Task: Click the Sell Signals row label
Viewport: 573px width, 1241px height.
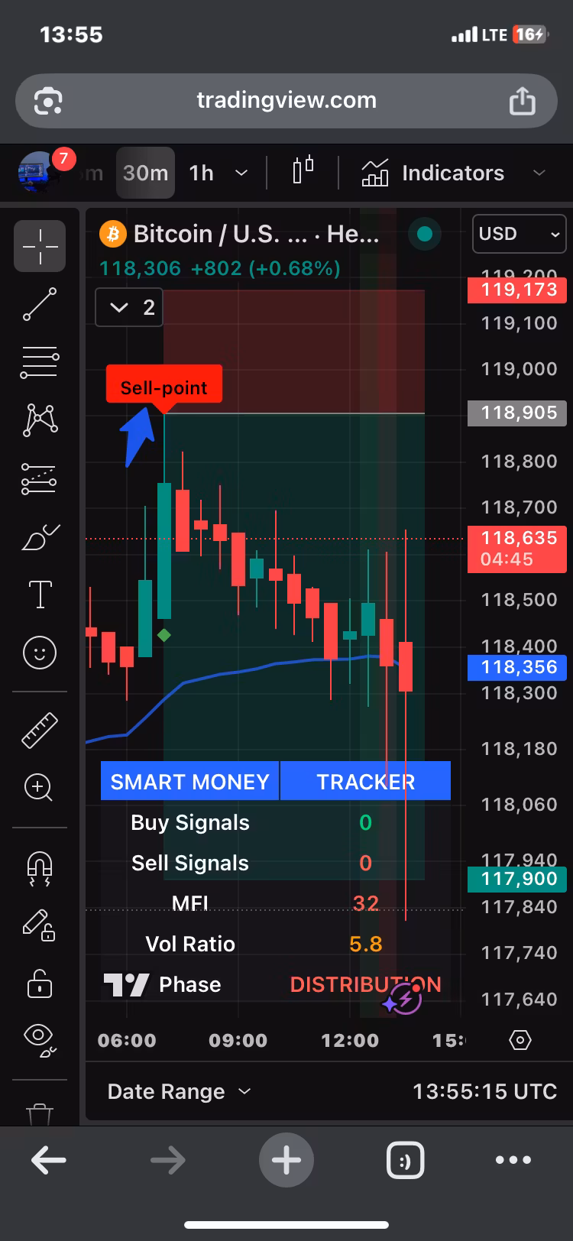Action: (x=190, y=864)
